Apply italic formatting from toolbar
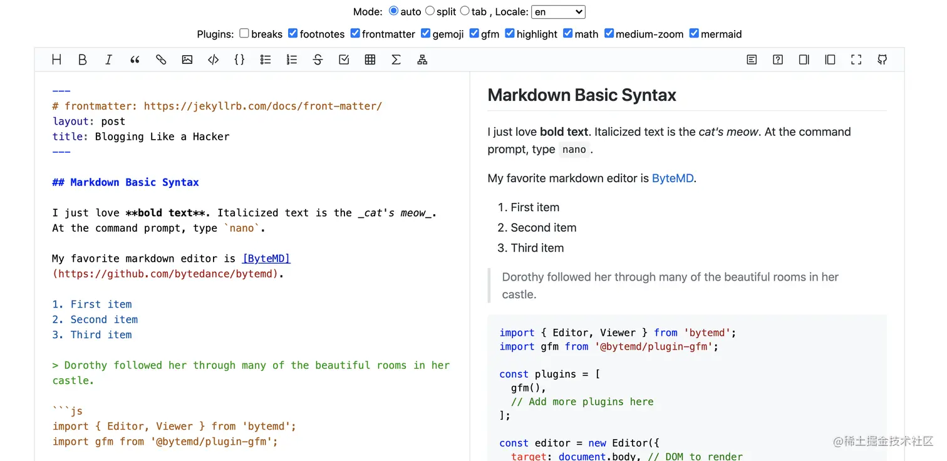Screen dimensions: 947x461 point(108,60)
